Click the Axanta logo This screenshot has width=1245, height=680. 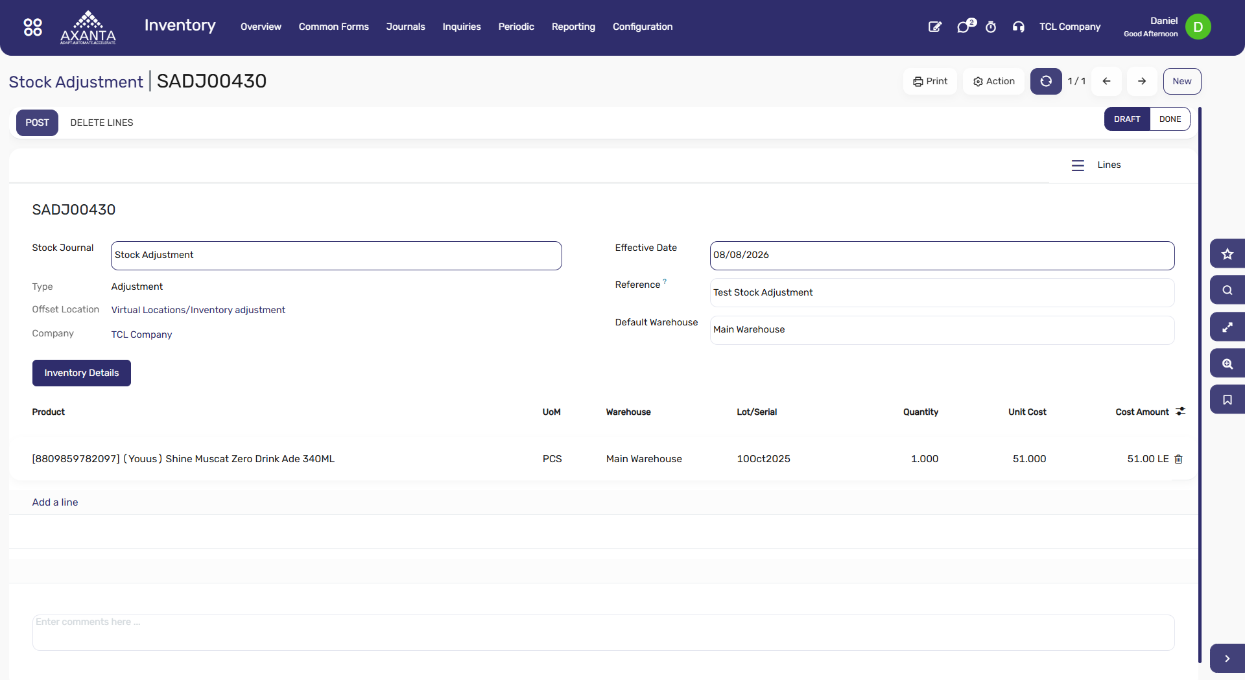[88, 27]
